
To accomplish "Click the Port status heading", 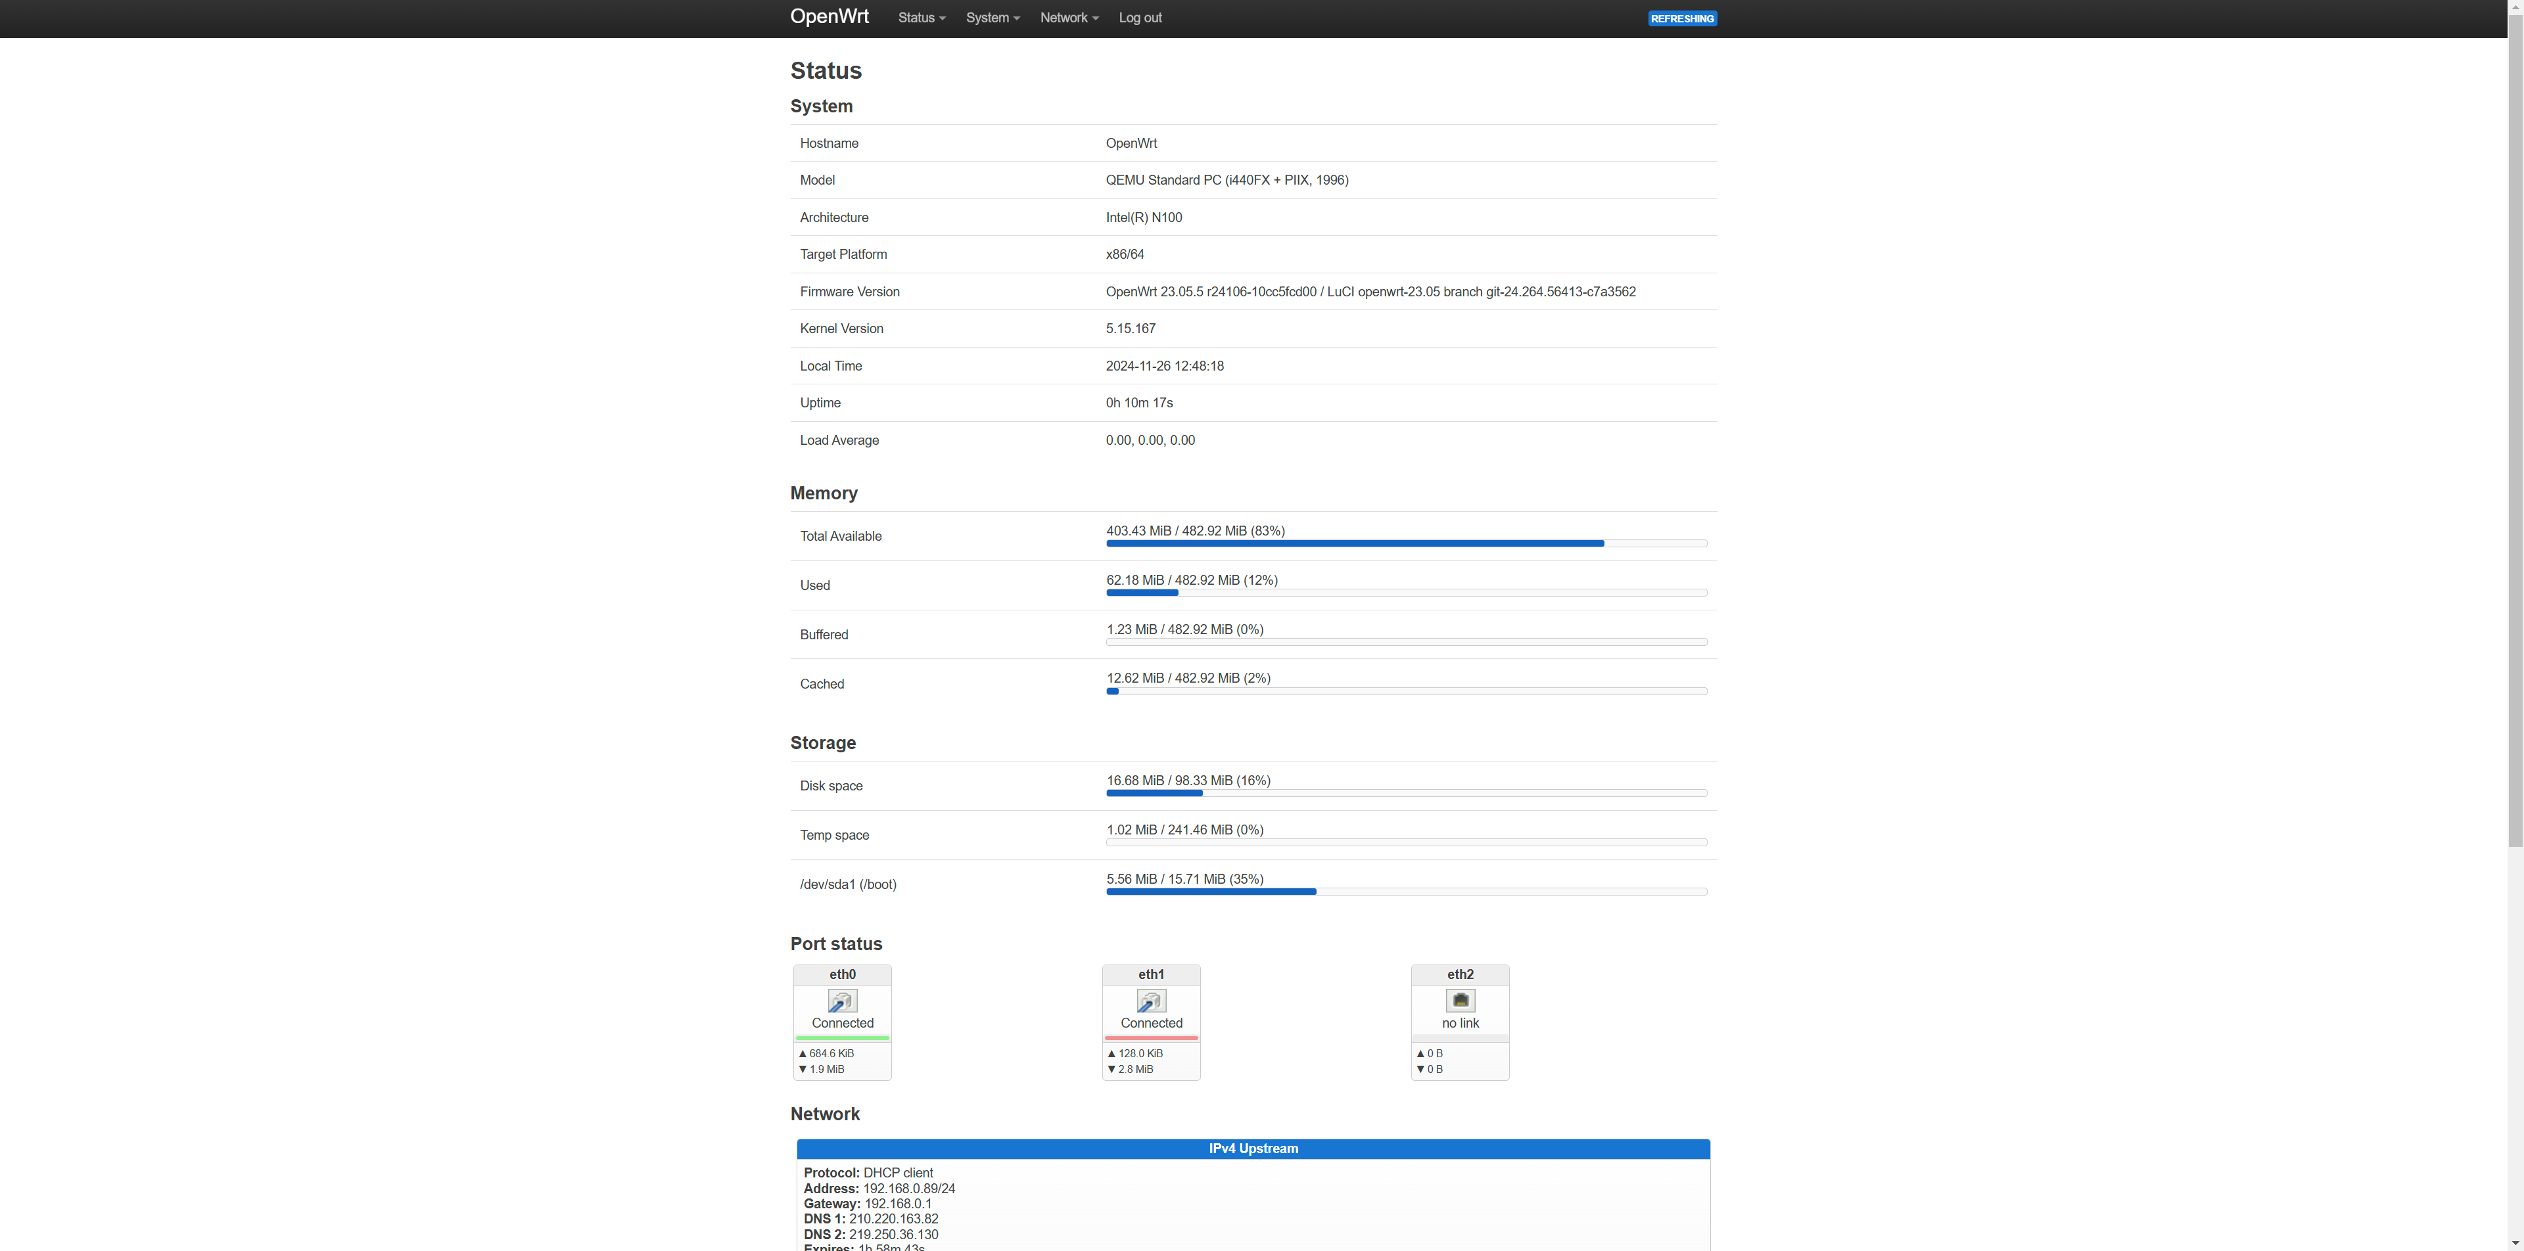I will coord(836,944).
